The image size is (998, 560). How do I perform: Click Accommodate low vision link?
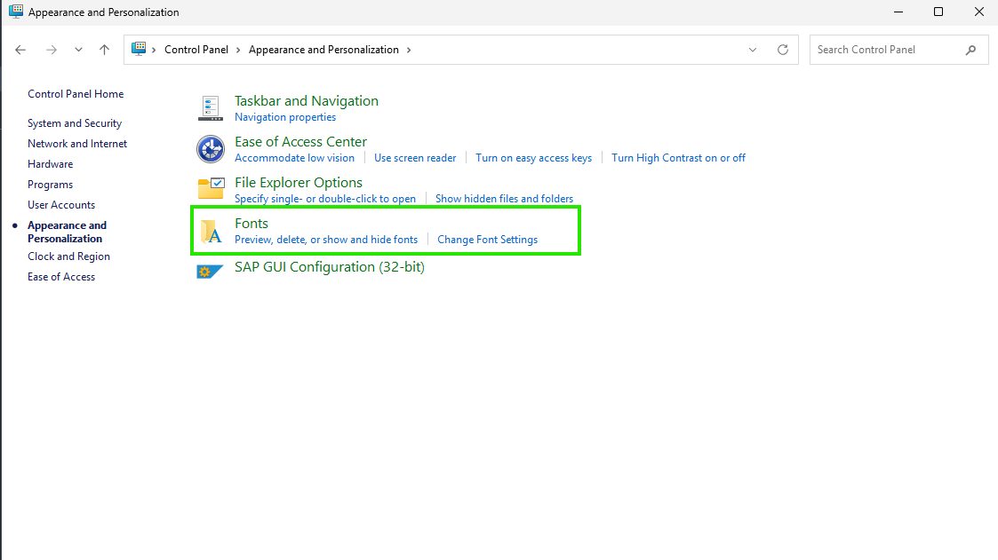[x=295, y=158]
